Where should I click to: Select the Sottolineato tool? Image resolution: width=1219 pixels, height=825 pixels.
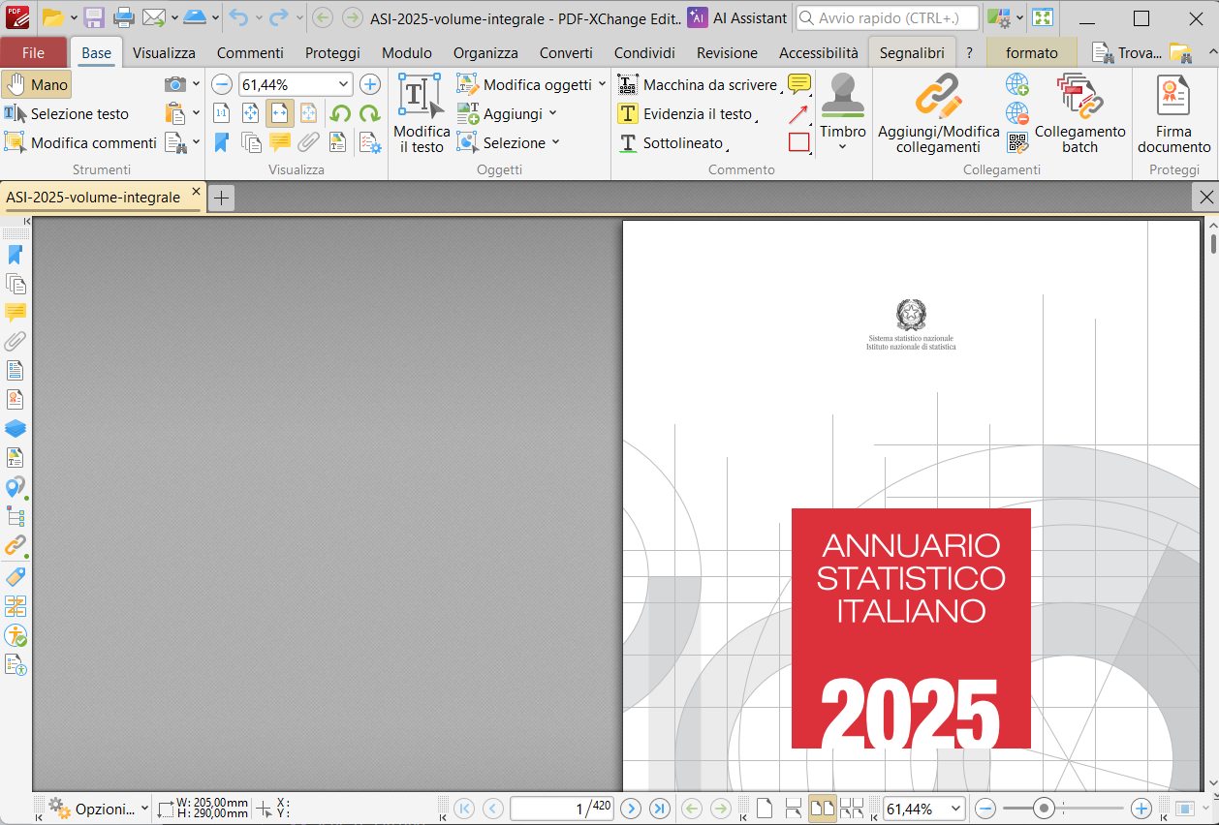672,142
